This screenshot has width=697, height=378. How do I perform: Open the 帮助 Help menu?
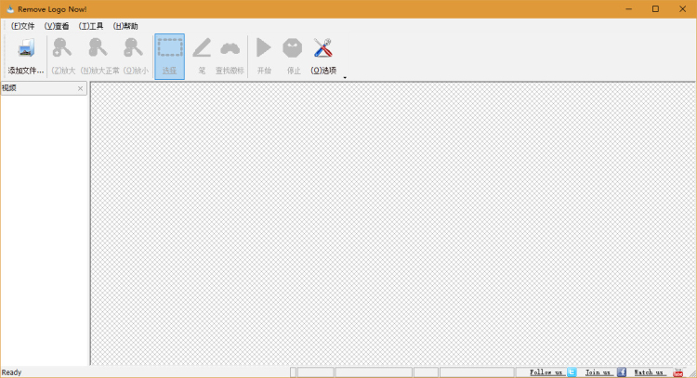pyautogui.click(x=125, y=26)
